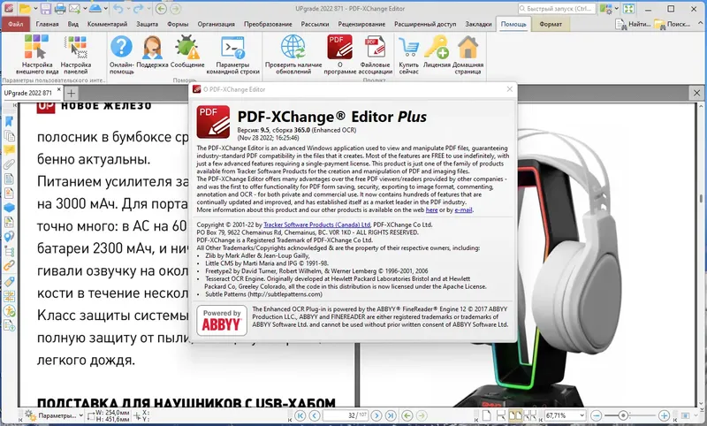
Task: Expand the Open folder dropdown arrow
Action: click(35, 9)
